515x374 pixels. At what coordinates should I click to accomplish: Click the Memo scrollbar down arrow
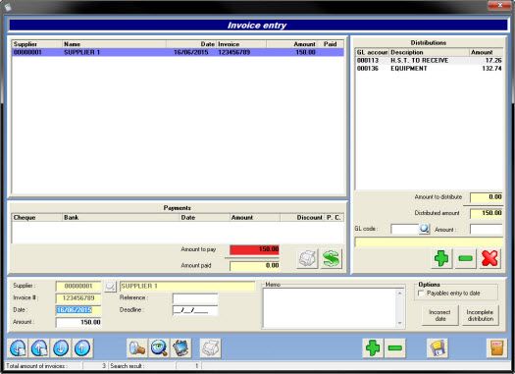(x=400, y=323)
